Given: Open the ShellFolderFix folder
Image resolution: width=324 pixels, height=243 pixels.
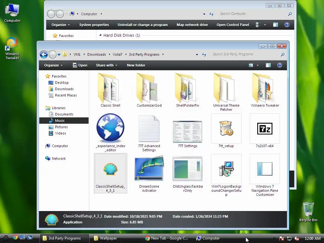Looking at the screenshot, I should 188,90.
